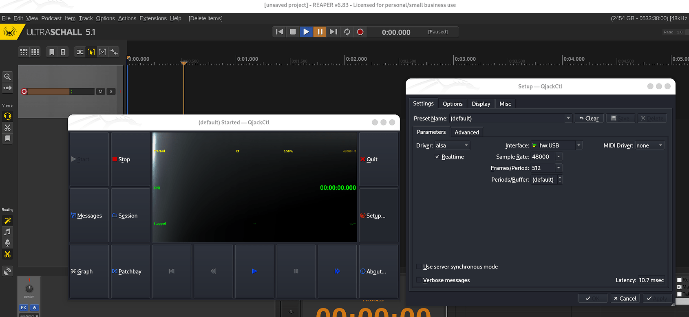Screen dimensions: 689x317
Task: Click the dashed grid icon in the toolbar
Action: click(24, 52)
